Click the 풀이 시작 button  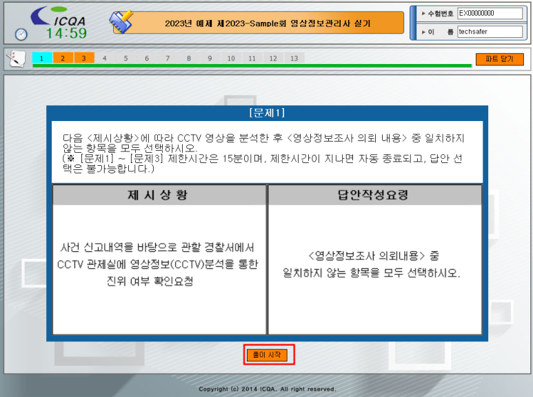(x=267, y=355)
